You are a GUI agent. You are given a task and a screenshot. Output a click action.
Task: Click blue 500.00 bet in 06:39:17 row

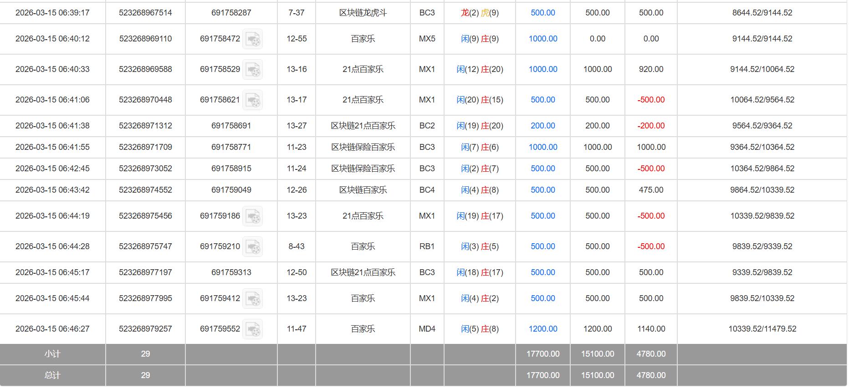pyautogui.click(x=542, y=13)
